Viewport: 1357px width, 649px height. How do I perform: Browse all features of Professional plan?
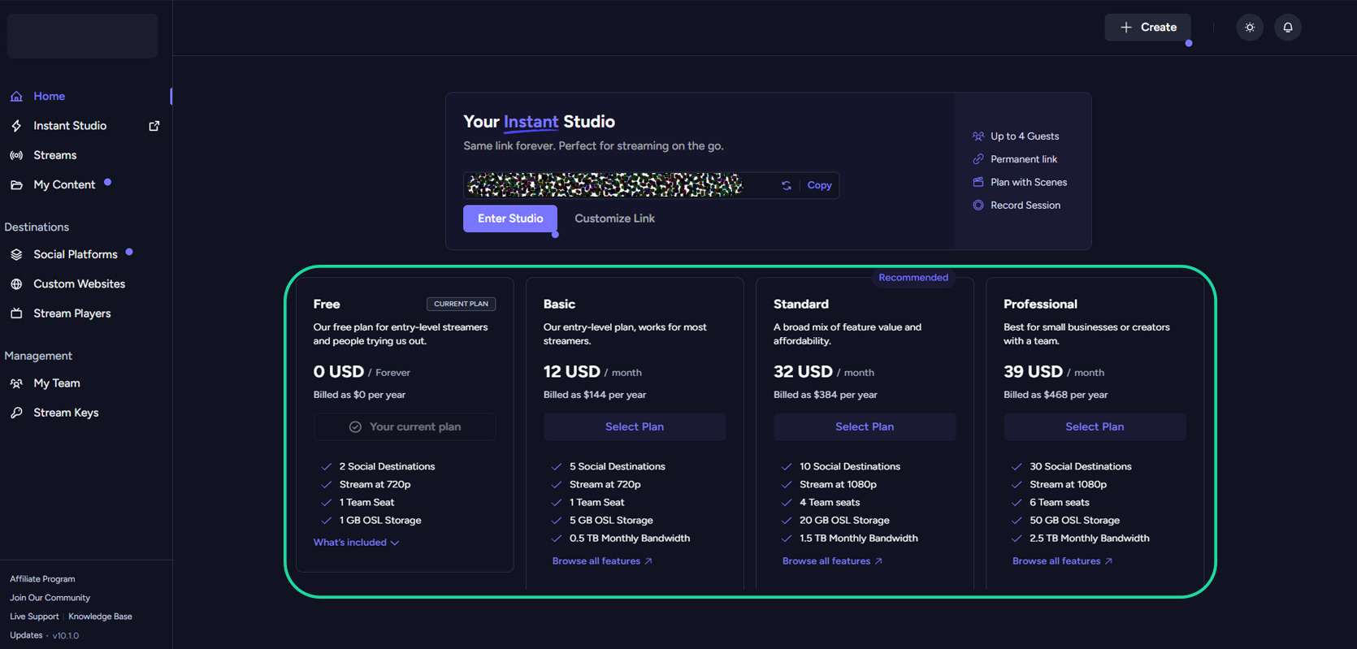[x=1062, y=561]
